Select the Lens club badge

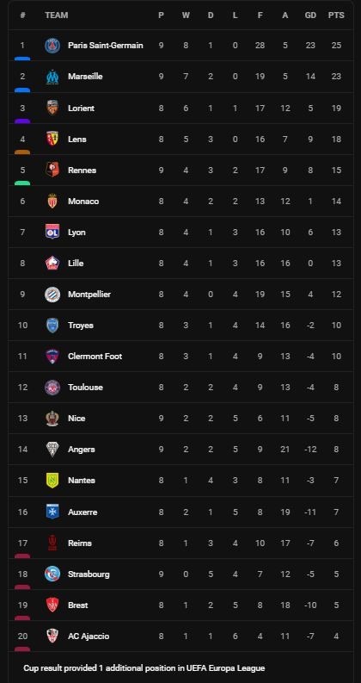(52, 139)
